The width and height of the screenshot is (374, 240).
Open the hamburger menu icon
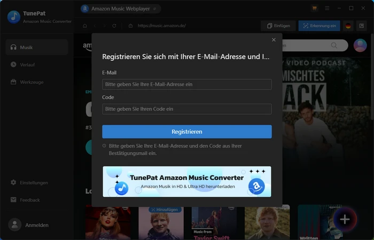(x=327, y=9)
